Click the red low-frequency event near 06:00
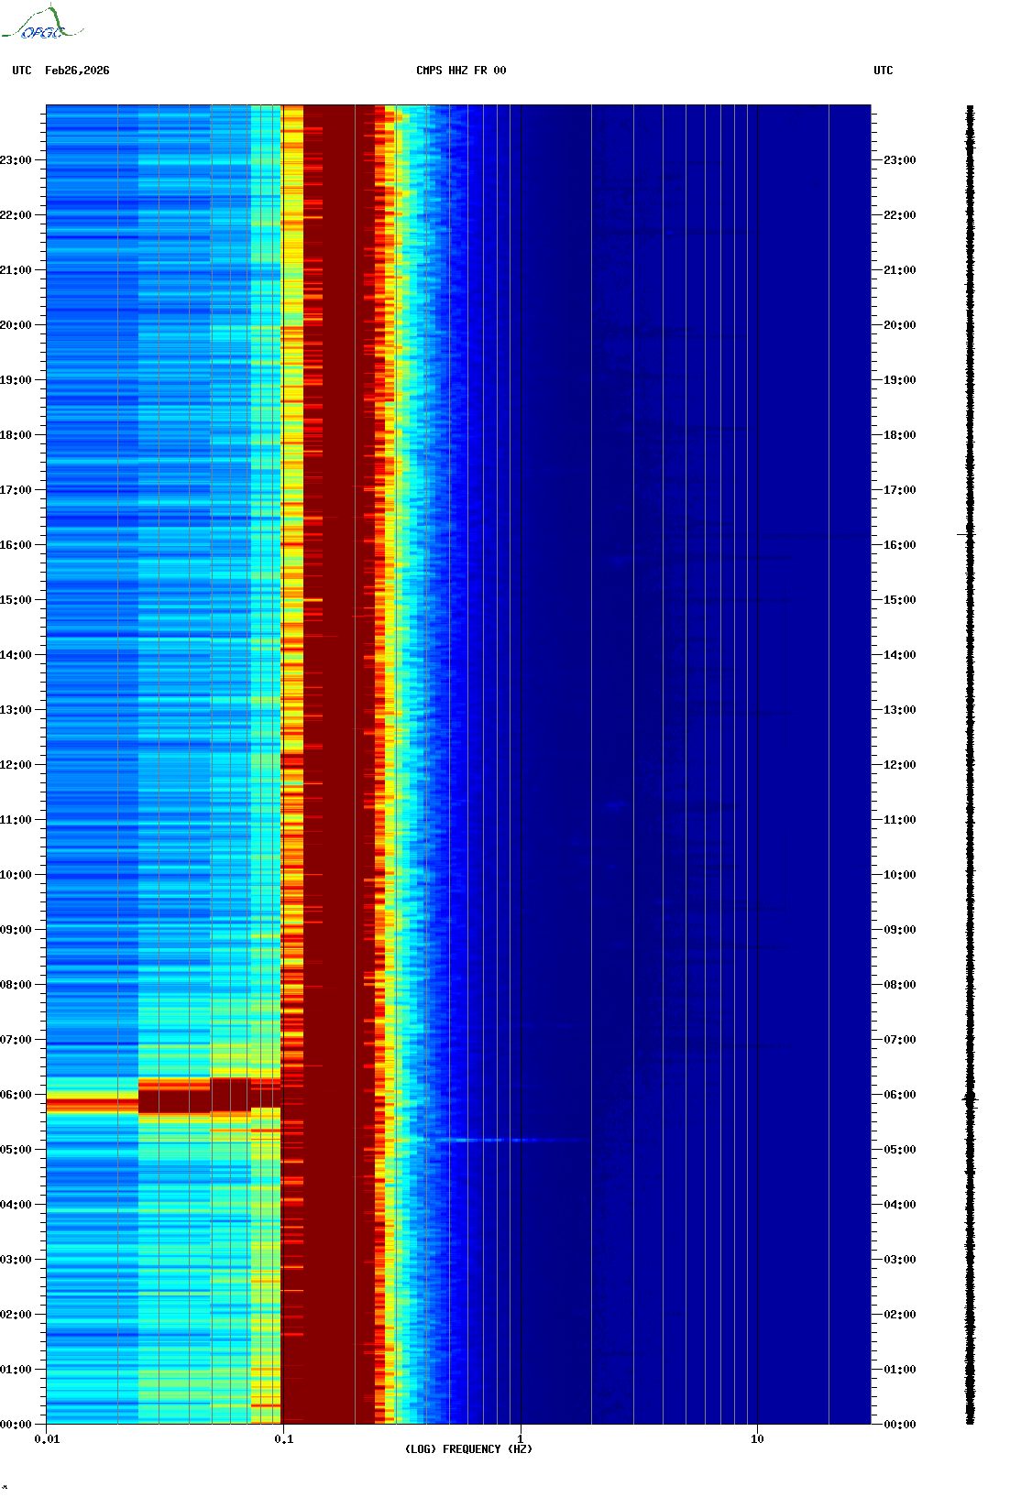The image size is (1010, 1497). click(x=163, y=1097)
